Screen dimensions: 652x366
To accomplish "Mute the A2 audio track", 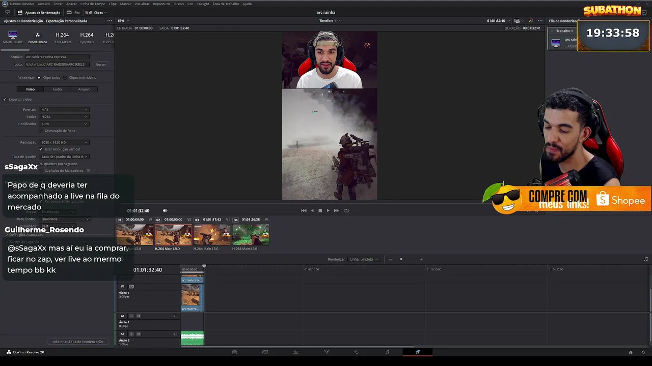I will [x=138, y=334].
